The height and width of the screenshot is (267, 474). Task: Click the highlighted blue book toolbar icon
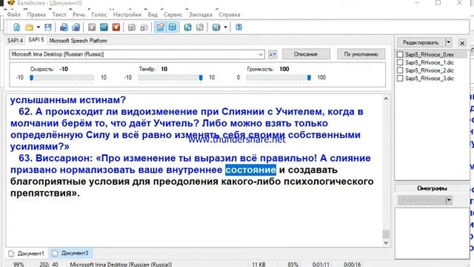click(173, 27)
